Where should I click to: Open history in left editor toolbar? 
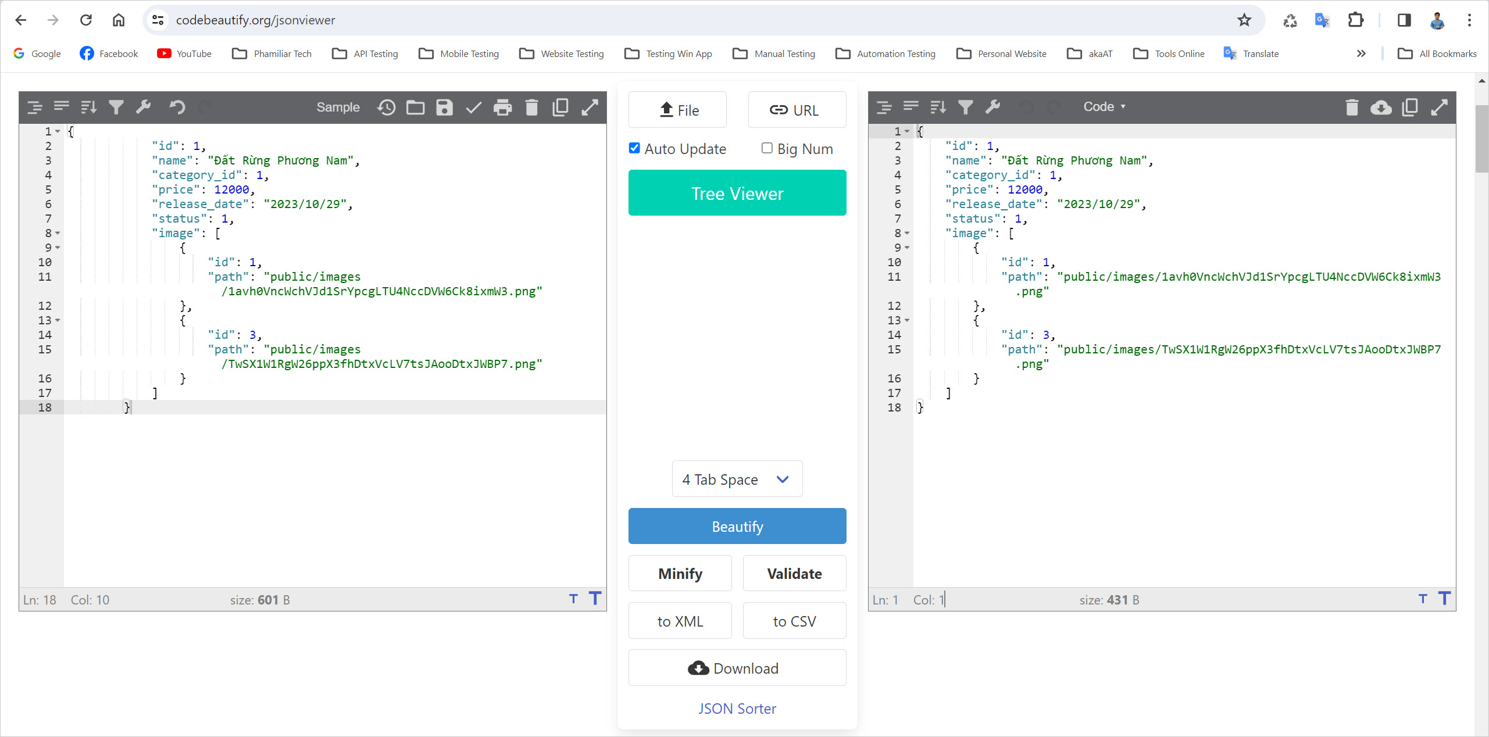(x=387, y=107)
